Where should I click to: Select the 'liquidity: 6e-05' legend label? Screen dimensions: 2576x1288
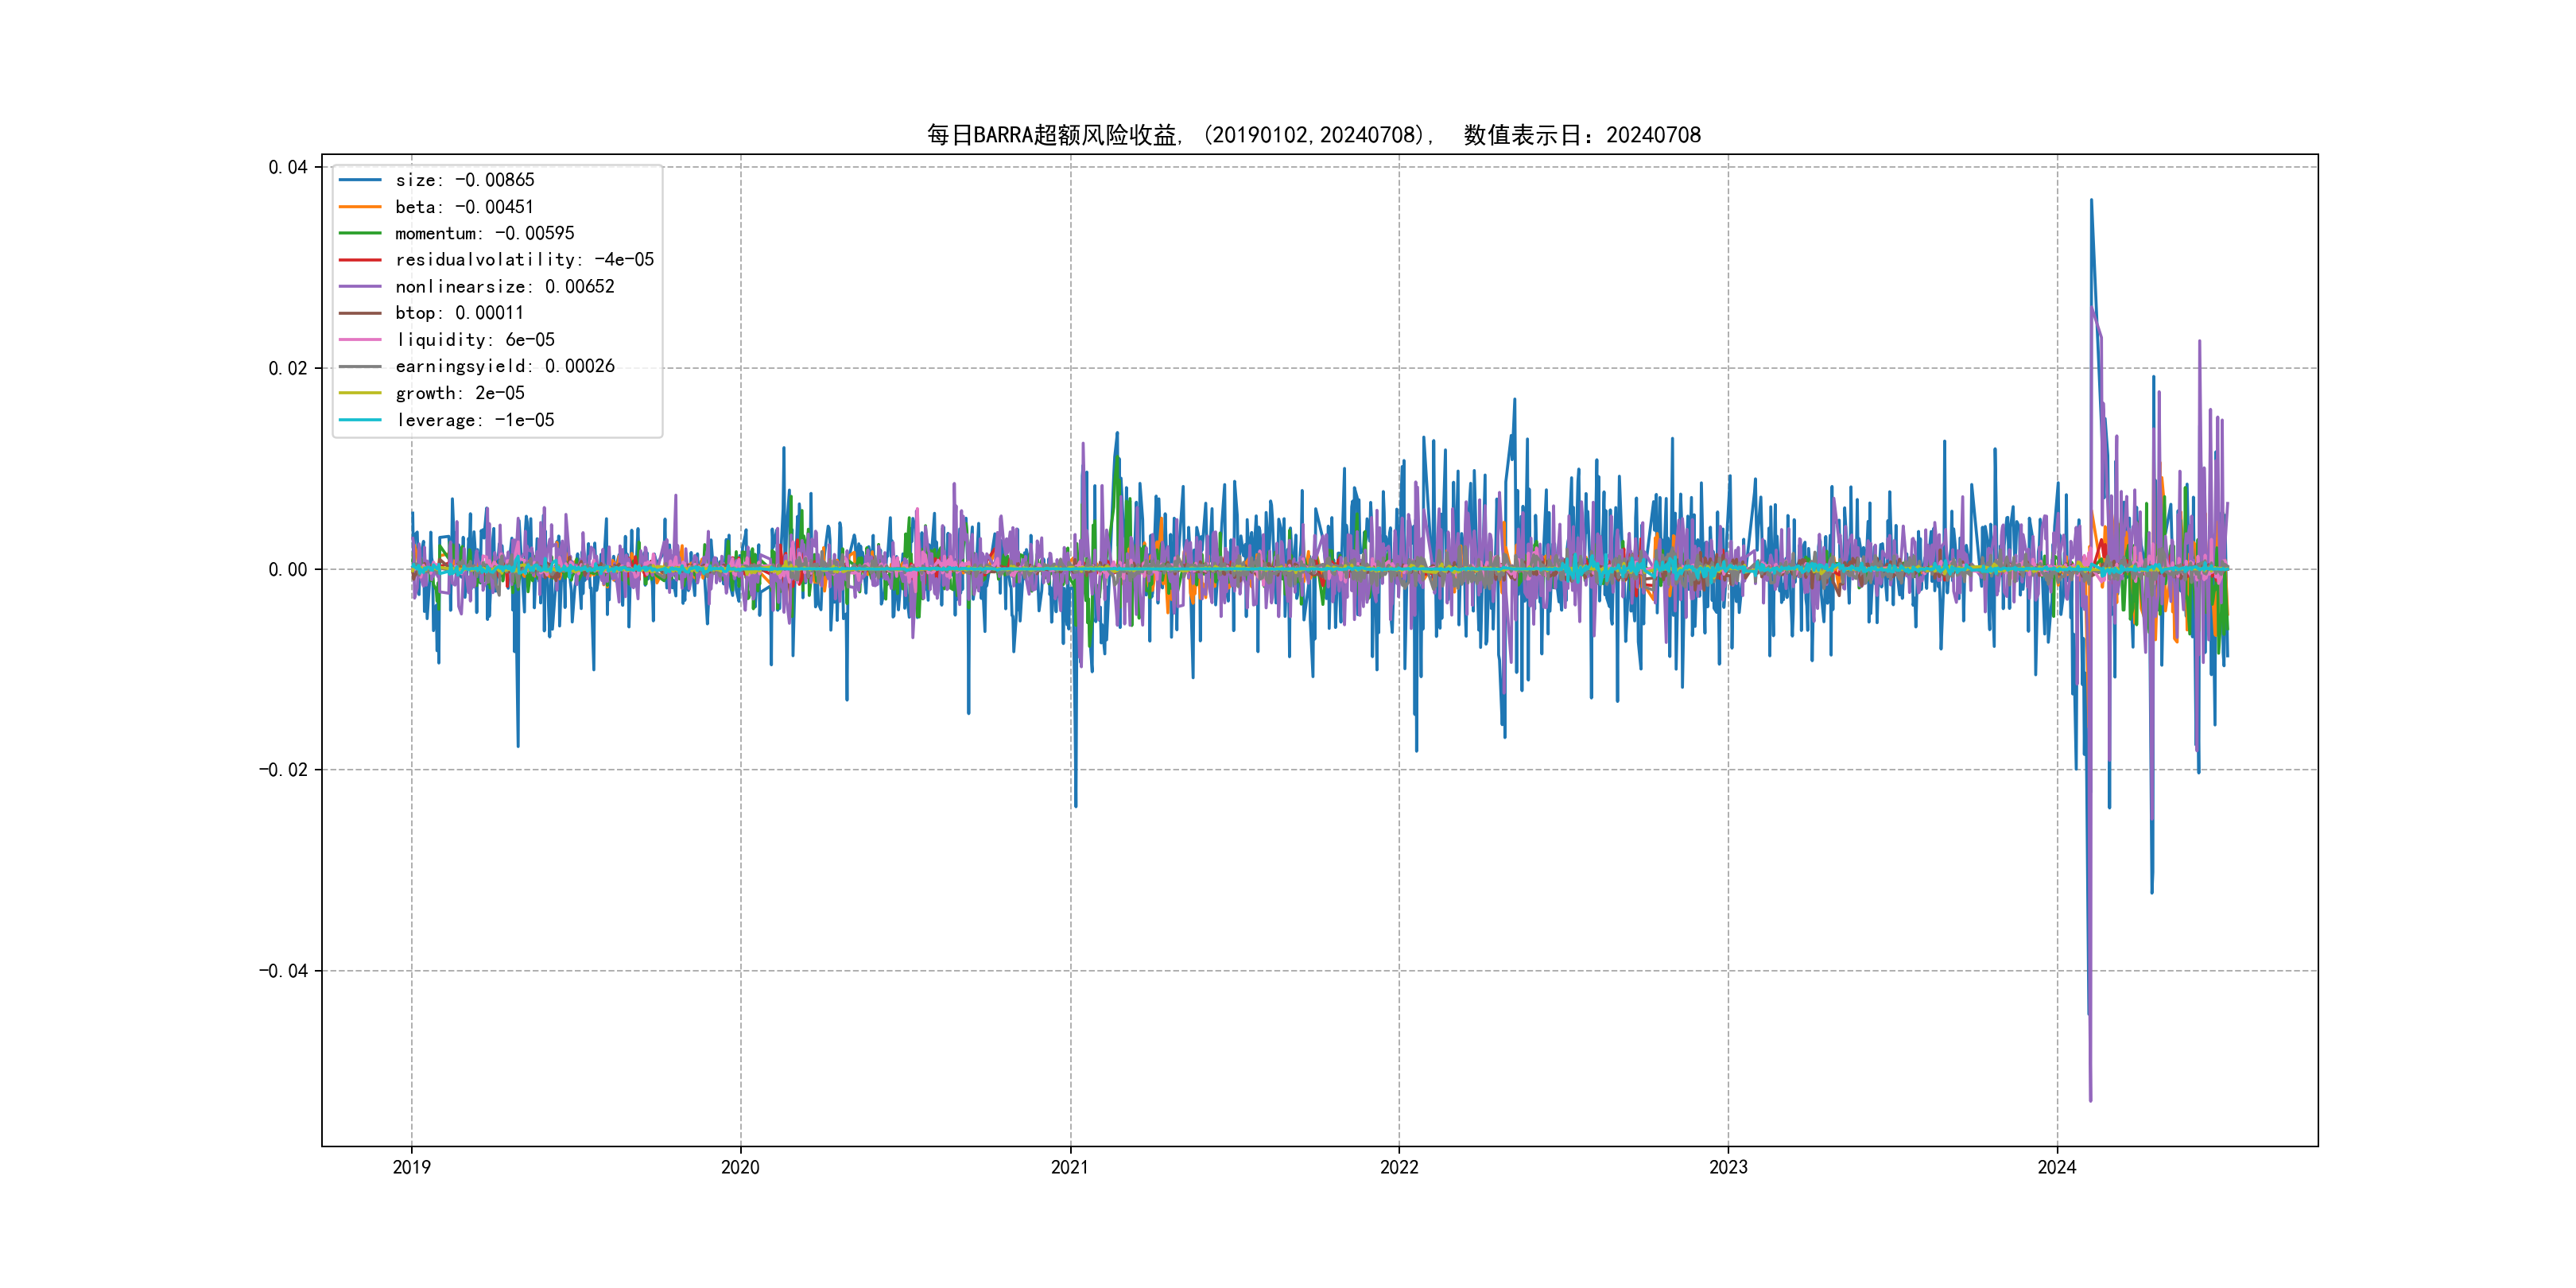(x=475, y=340)
